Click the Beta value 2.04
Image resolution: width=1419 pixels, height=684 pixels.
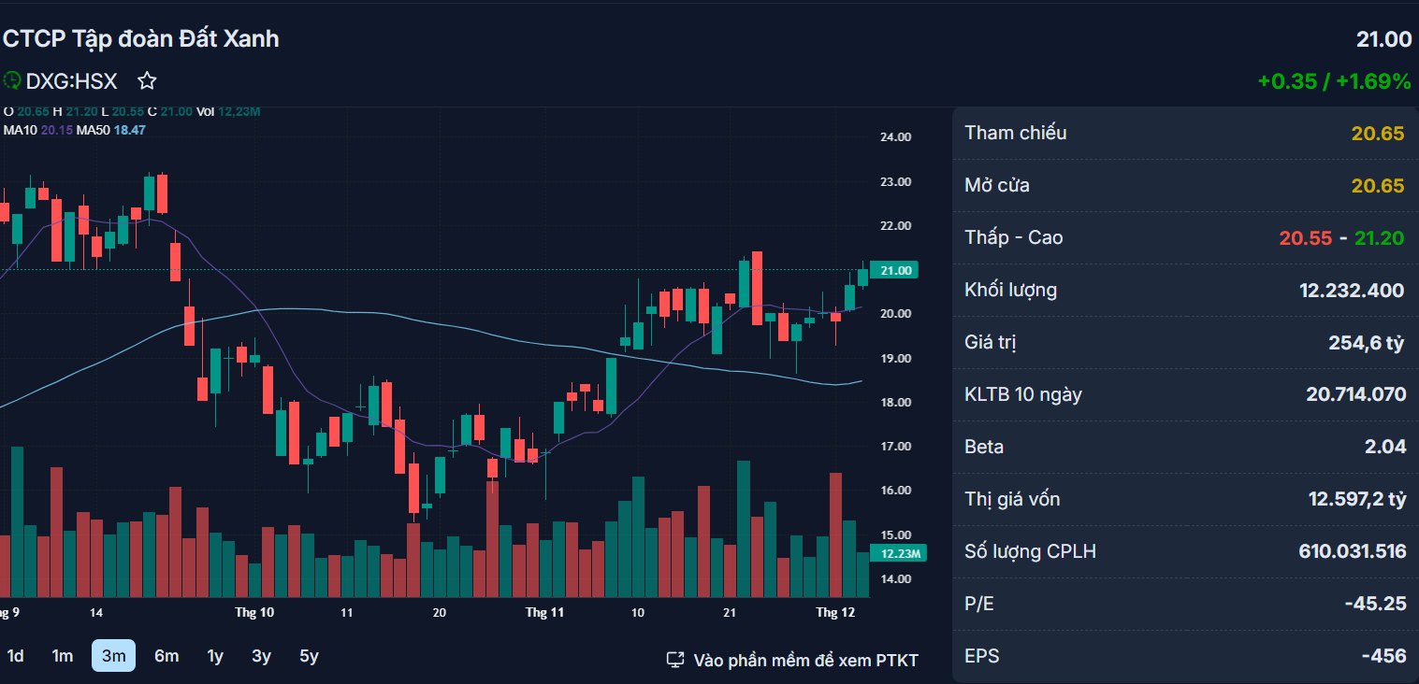click(x=1385, y=447)
